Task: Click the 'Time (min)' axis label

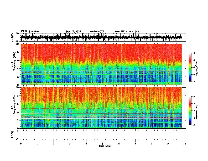Action: pyautogui.click(x=105, y=146)
